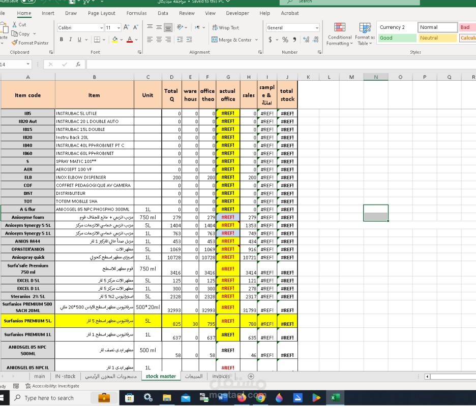Toggle Wrap Text
The width and height of the screenshot is (476, 408).
[x=226, y=27]
